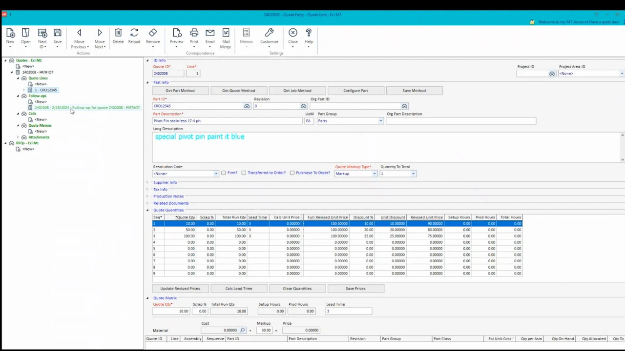Check the Transferred to Order box
The image size is (625, 351).
tap(244, 173)
